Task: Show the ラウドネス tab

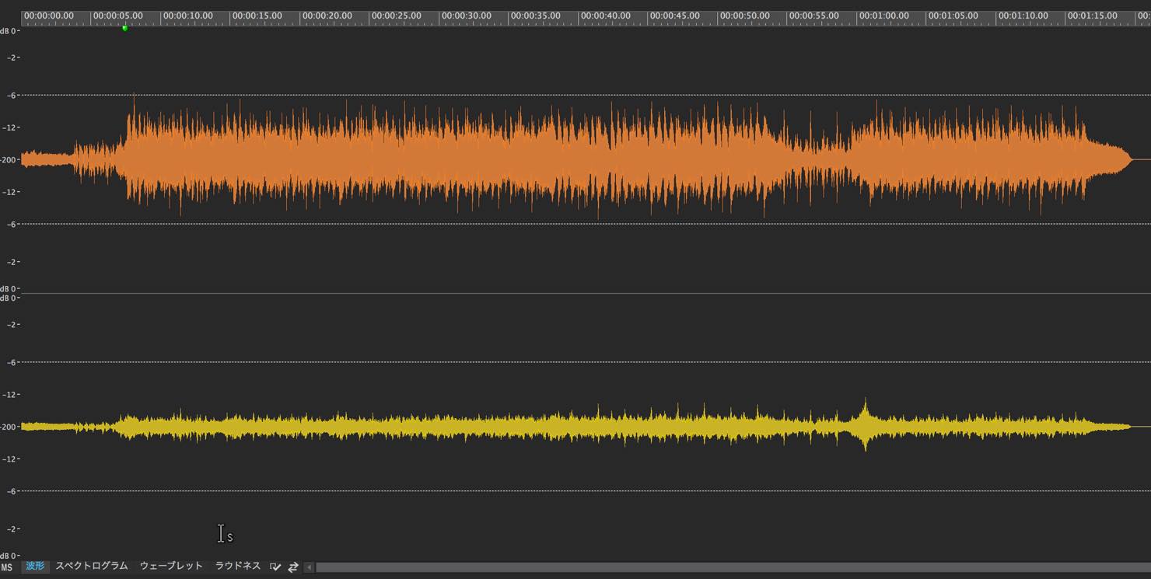Action: coord(238,567)
